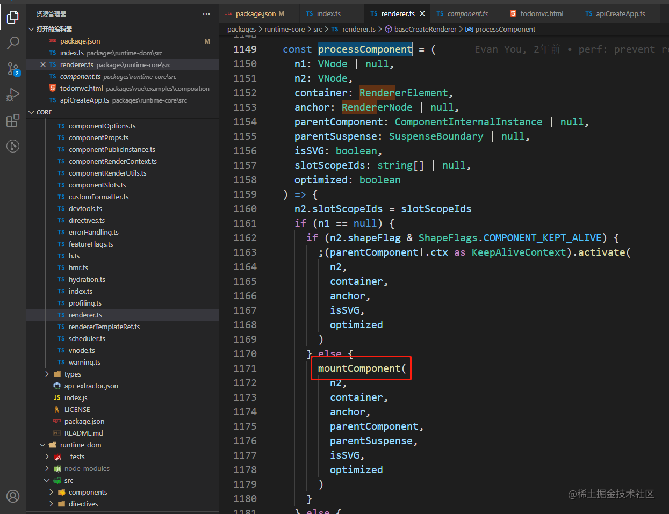Image resolution: width=669 pixels, height=514 pixels.
Task: Open the Explorer view in activity bar
Action: coord(13,17)
